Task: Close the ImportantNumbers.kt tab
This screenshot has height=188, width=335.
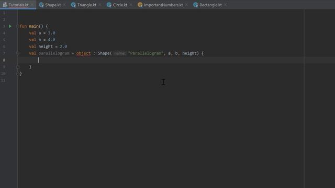Action: (x=186, y=5)
